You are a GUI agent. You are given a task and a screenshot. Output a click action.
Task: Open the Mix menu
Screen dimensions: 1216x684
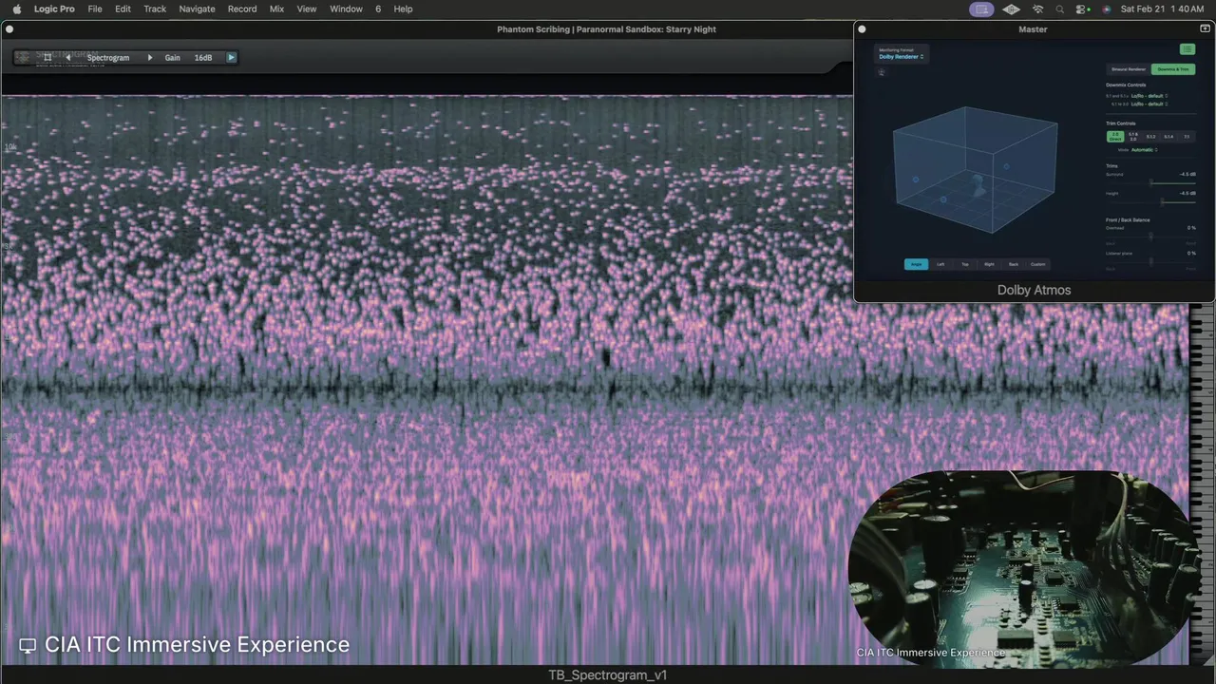point(276,9)
